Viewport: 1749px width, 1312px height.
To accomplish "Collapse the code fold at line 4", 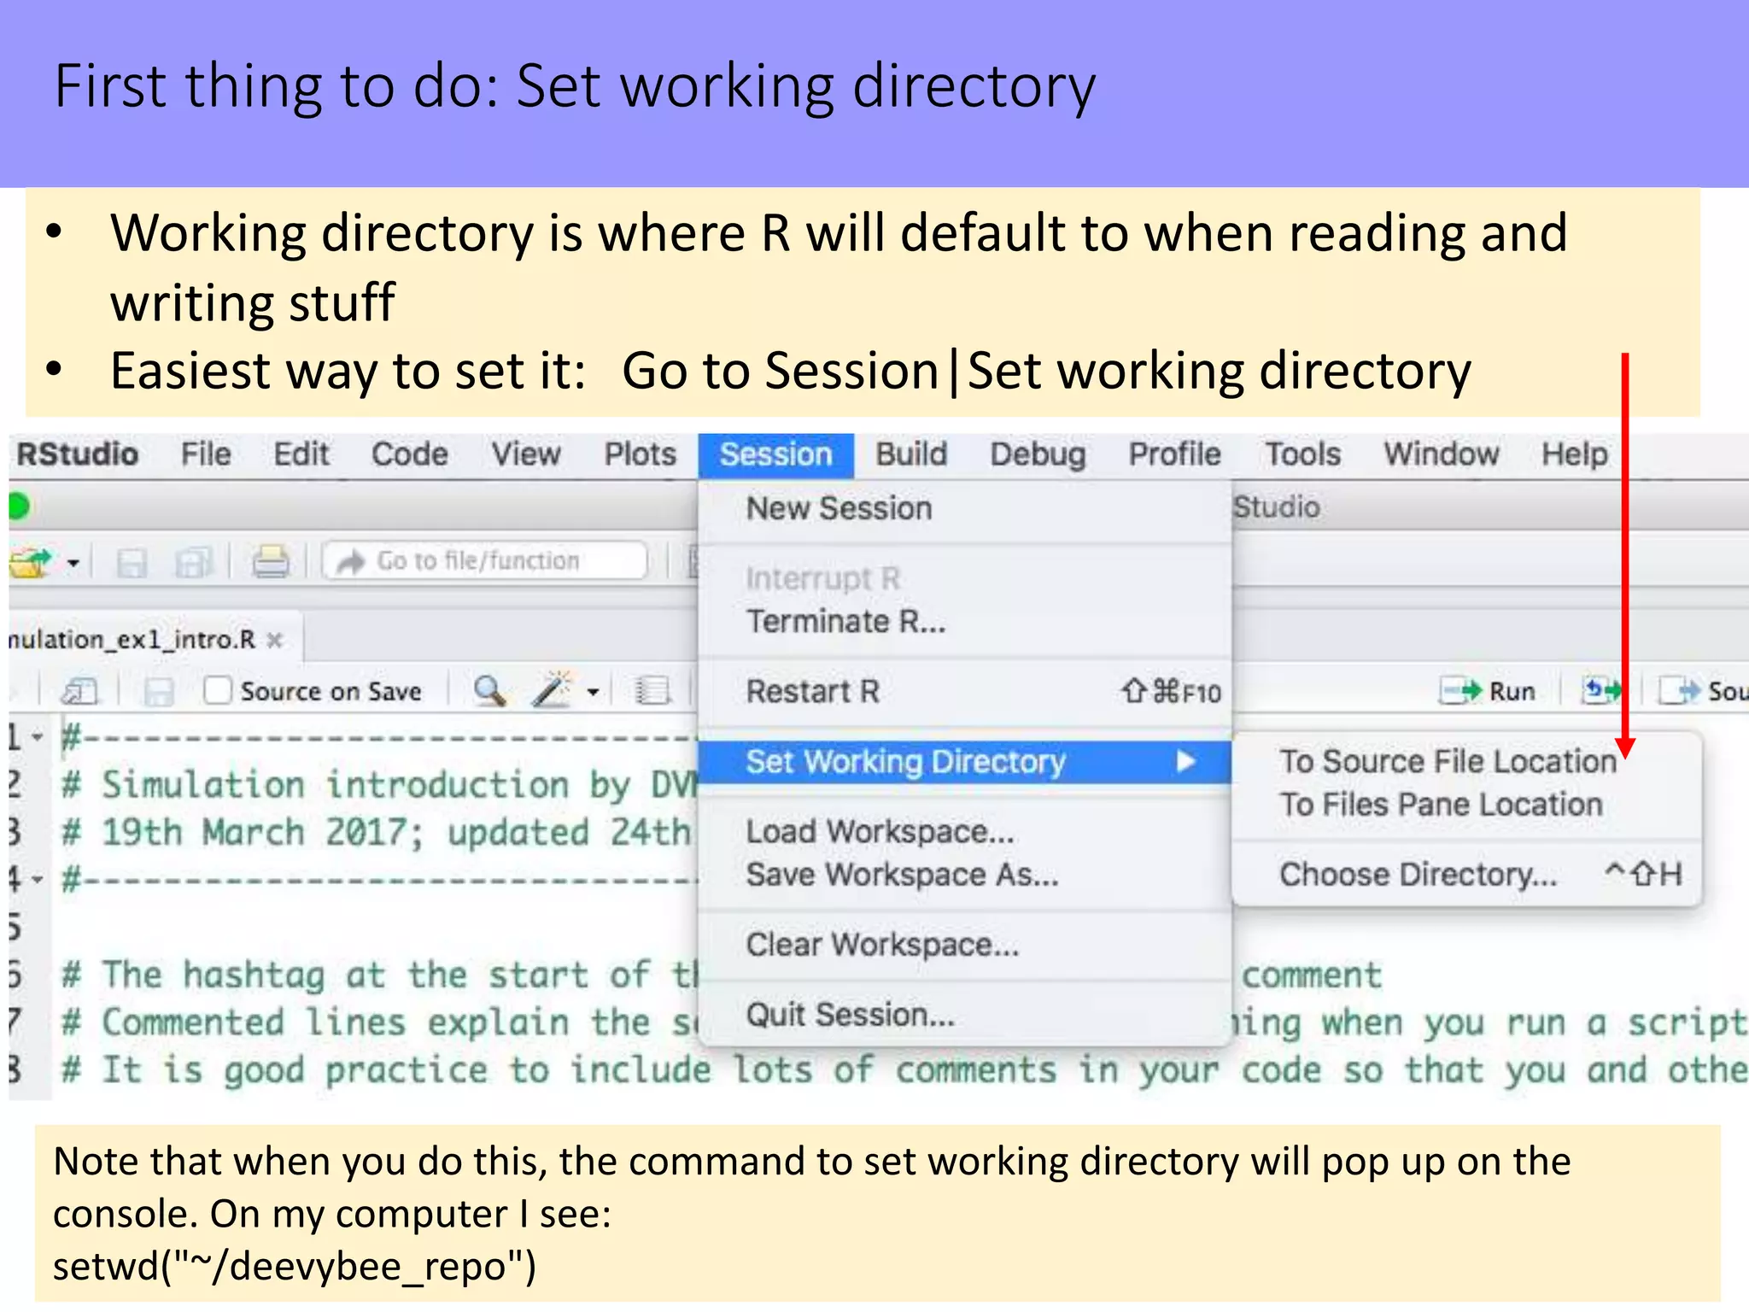I will (38, 878).
